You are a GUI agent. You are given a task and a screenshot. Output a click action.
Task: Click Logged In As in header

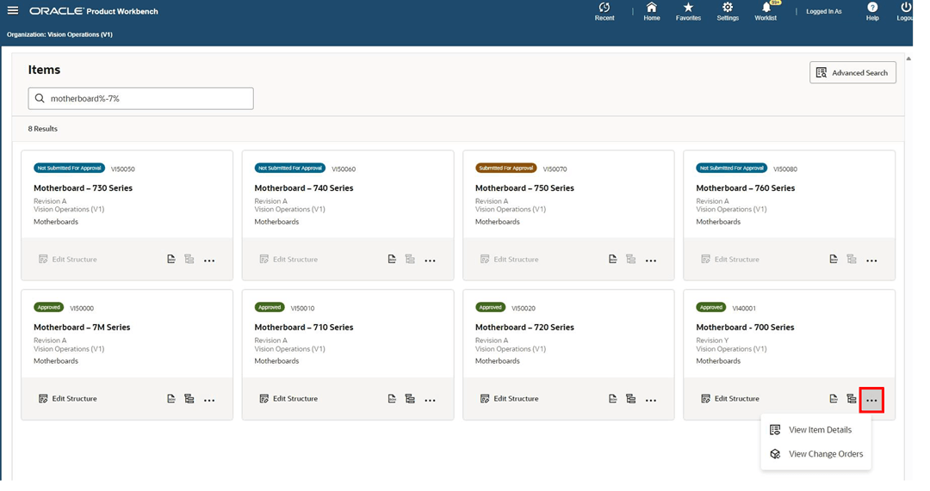coord(823,11)
